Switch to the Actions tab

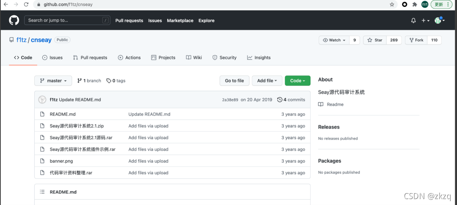[129, 57]
